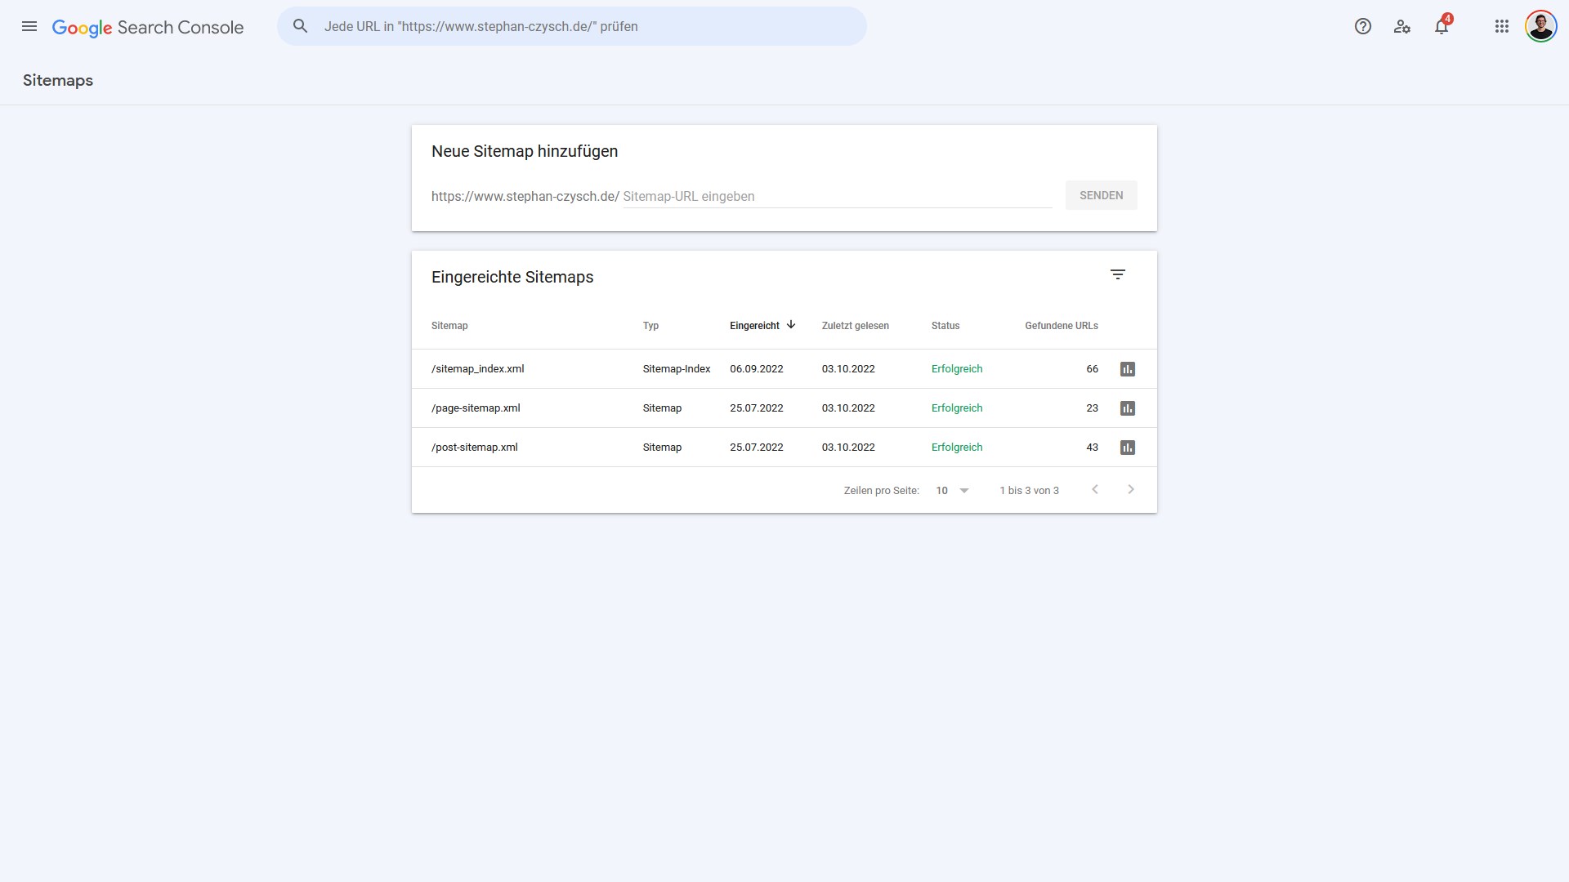Screen dimensions: 1569x882
Task: Sort by the Eingereicht column header
Action: [754, 326]
